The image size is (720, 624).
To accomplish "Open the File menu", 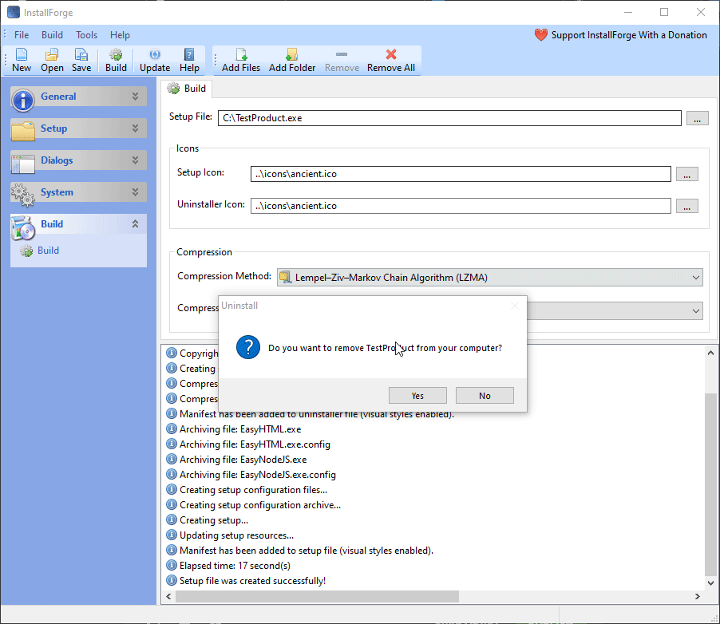I will (x=22, y=35).
